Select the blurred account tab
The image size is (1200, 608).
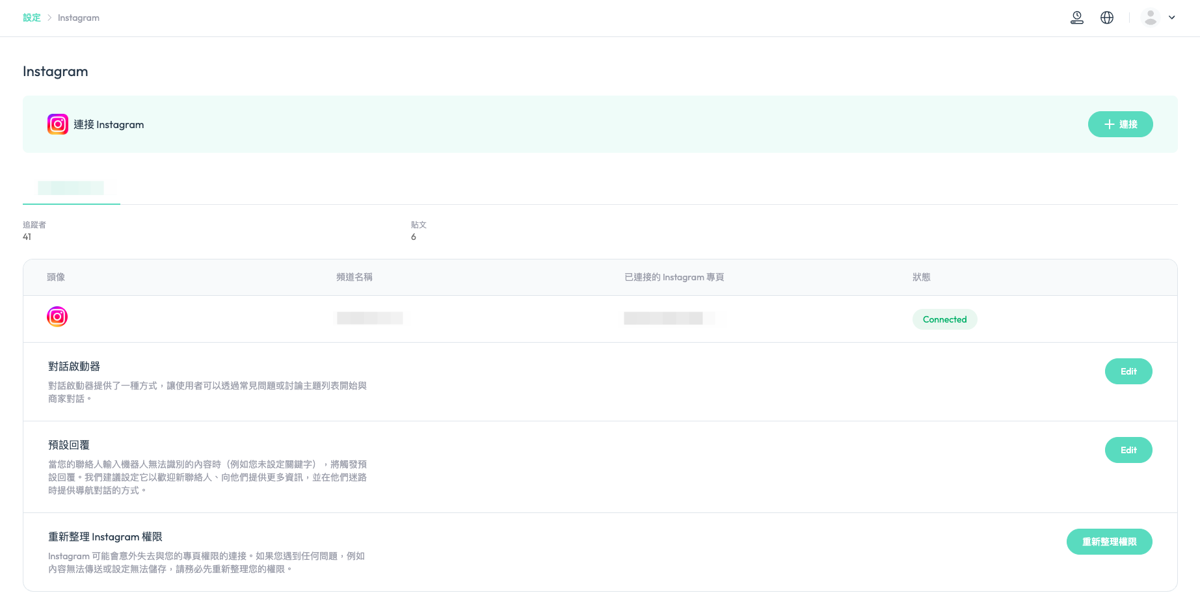71,188
